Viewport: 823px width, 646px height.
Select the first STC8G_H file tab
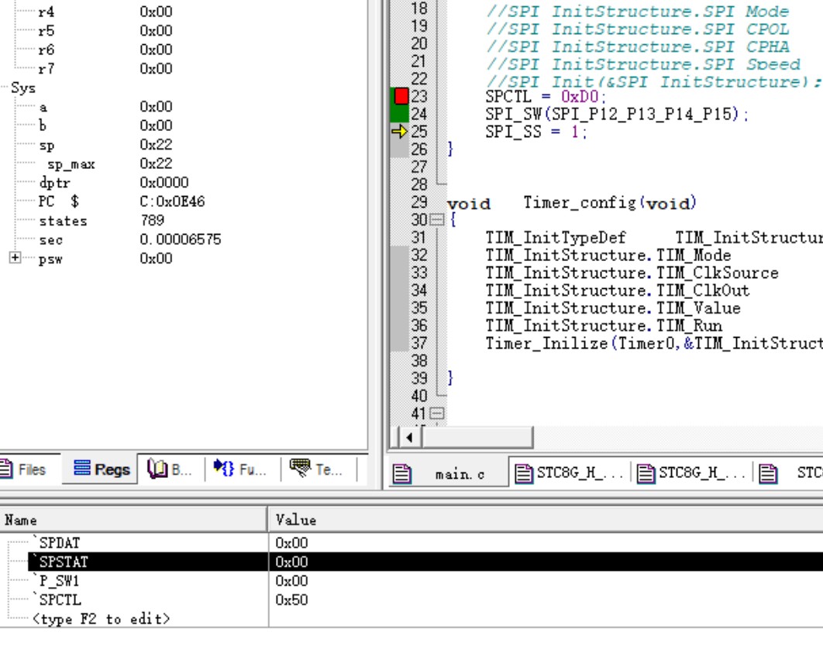[x=570, y=474]
